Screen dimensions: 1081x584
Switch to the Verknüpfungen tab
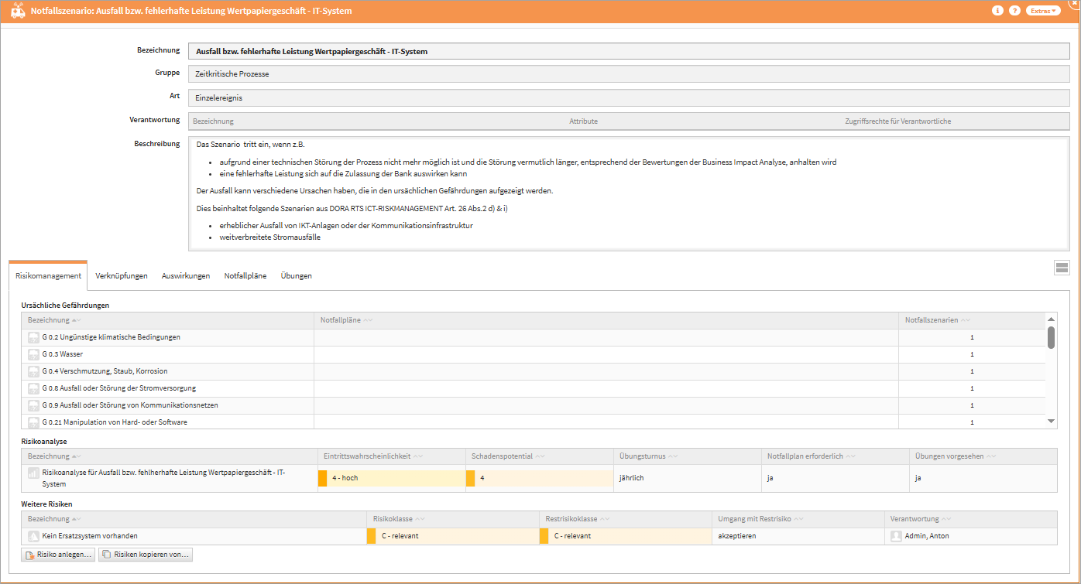pos(122,276)
